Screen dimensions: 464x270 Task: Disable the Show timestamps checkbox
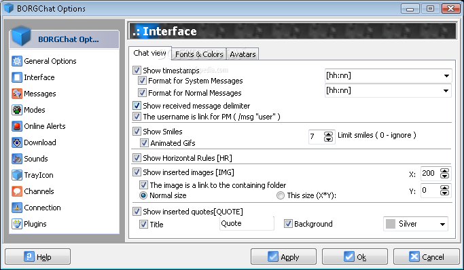pos(137,71)
